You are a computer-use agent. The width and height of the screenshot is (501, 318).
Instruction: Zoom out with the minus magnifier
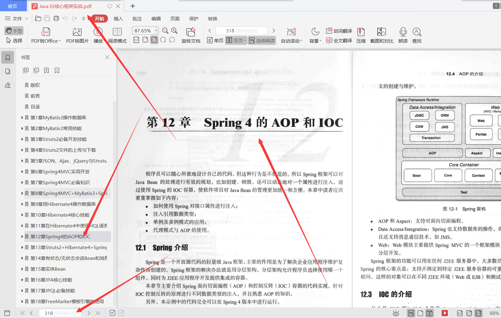point(165,31)
